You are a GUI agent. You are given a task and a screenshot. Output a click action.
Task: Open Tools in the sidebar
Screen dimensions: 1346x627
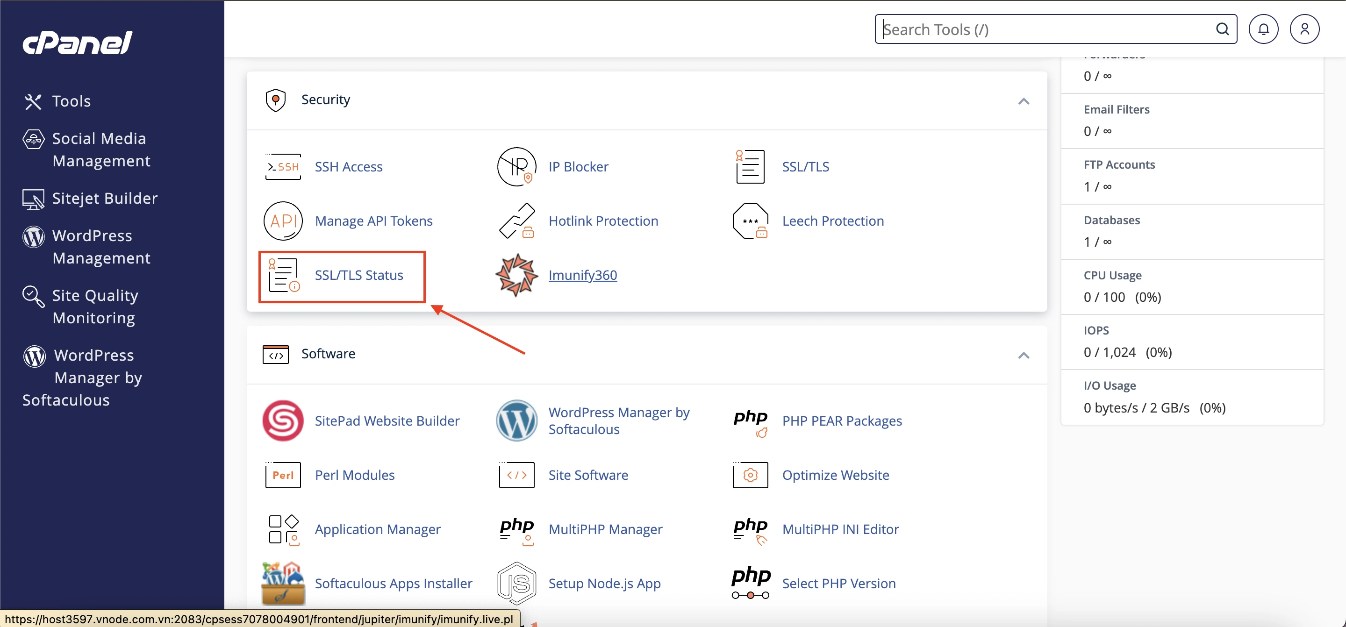pyautogui.click(x=57, y=101)
